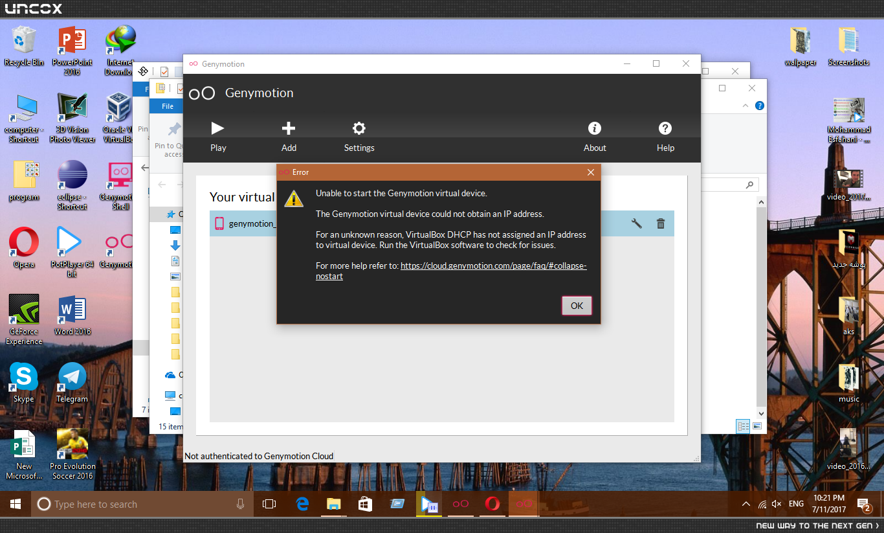Open Genymotion Settings gear

[x=359, y=137]
